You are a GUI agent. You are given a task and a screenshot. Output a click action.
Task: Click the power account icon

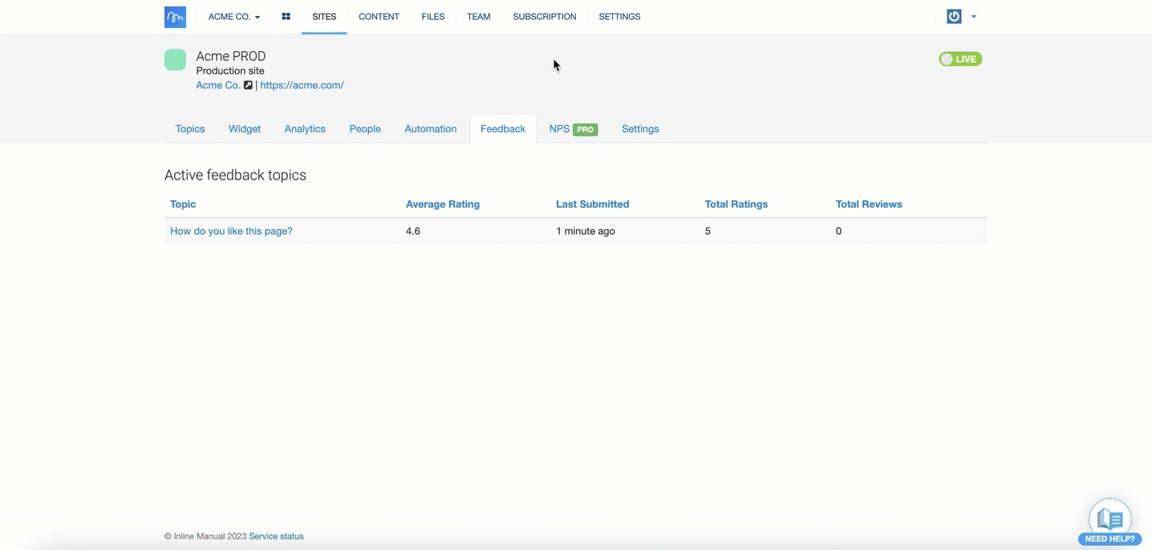[954, 17]
